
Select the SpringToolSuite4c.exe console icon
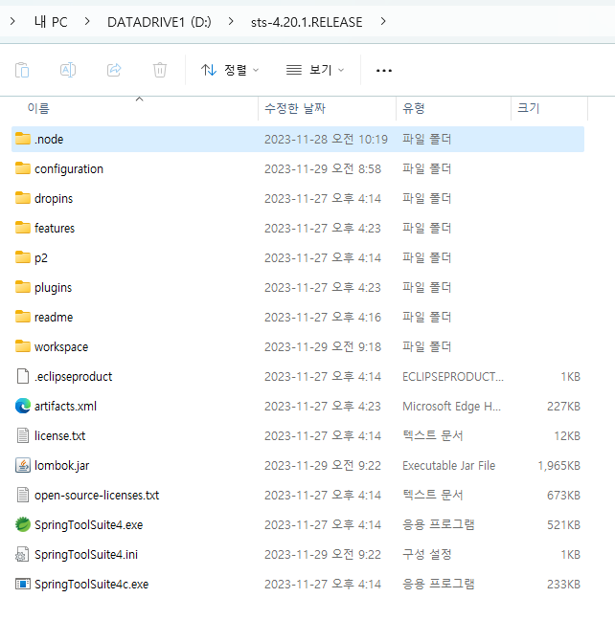(x=23, y=584)
